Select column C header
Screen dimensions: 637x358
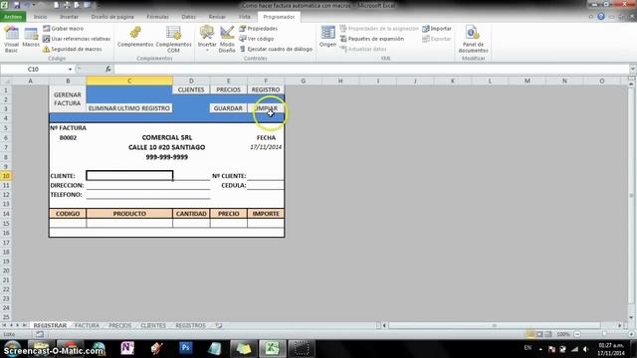pos(129,81)
